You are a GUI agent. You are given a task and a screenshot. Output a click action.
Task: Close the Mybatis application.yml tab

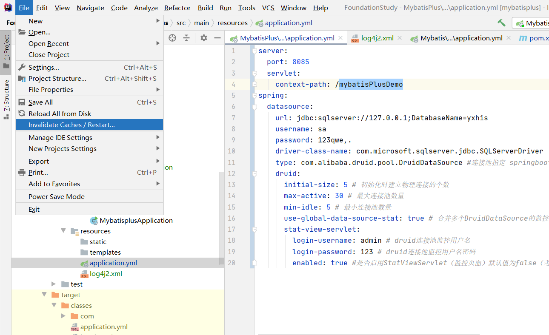pos(509,38)
